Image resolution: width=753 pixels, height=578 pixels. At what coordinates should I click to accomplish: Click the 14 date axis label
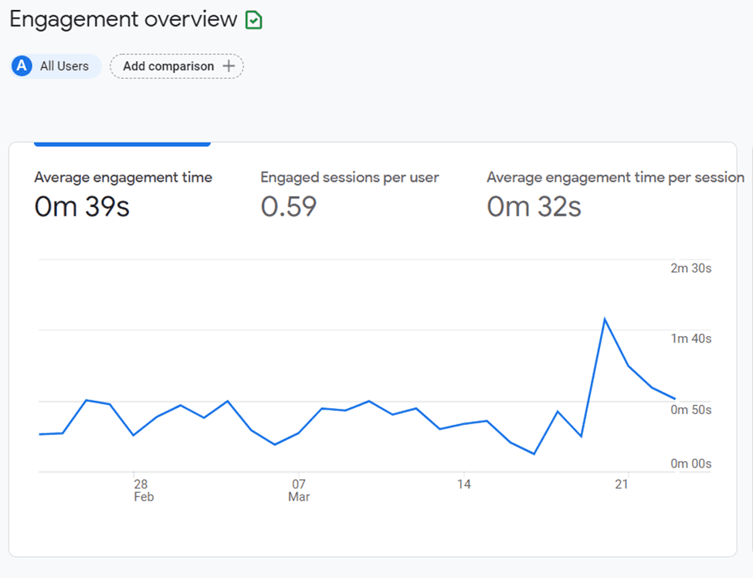pos(463,484)
